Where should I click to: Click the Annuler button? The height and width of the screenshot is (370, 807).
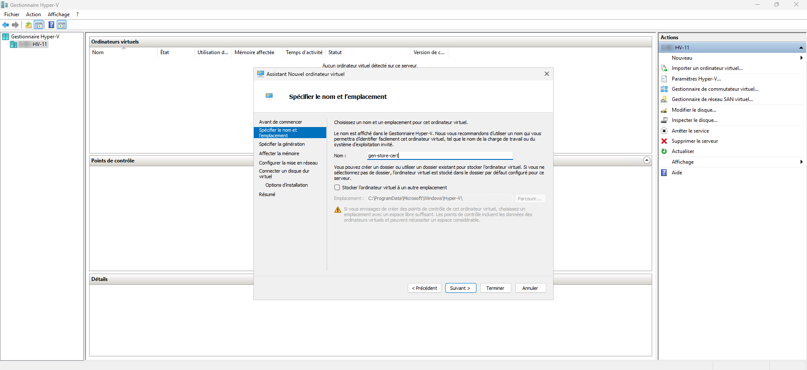coord(530,288)
